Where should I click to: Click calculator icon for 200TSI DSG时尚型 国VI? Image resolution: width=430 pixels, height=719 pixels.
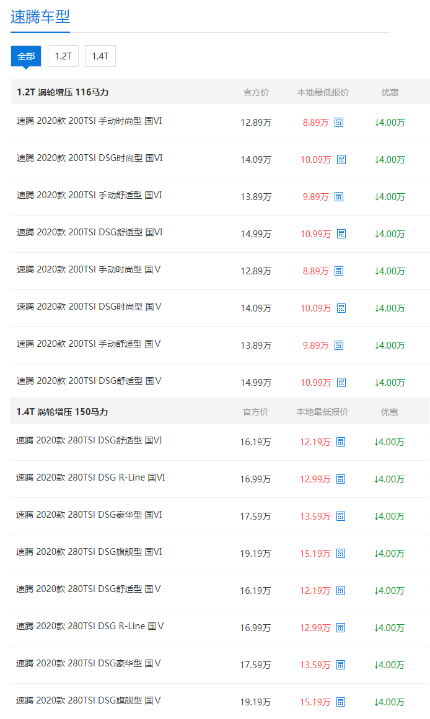341,160
